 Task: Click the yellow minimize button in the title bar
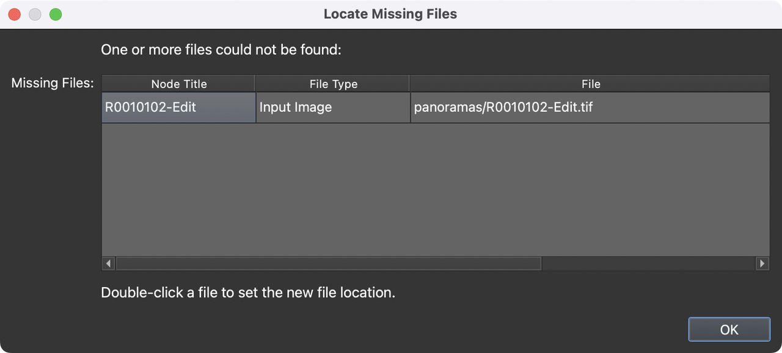coord(35,13)
